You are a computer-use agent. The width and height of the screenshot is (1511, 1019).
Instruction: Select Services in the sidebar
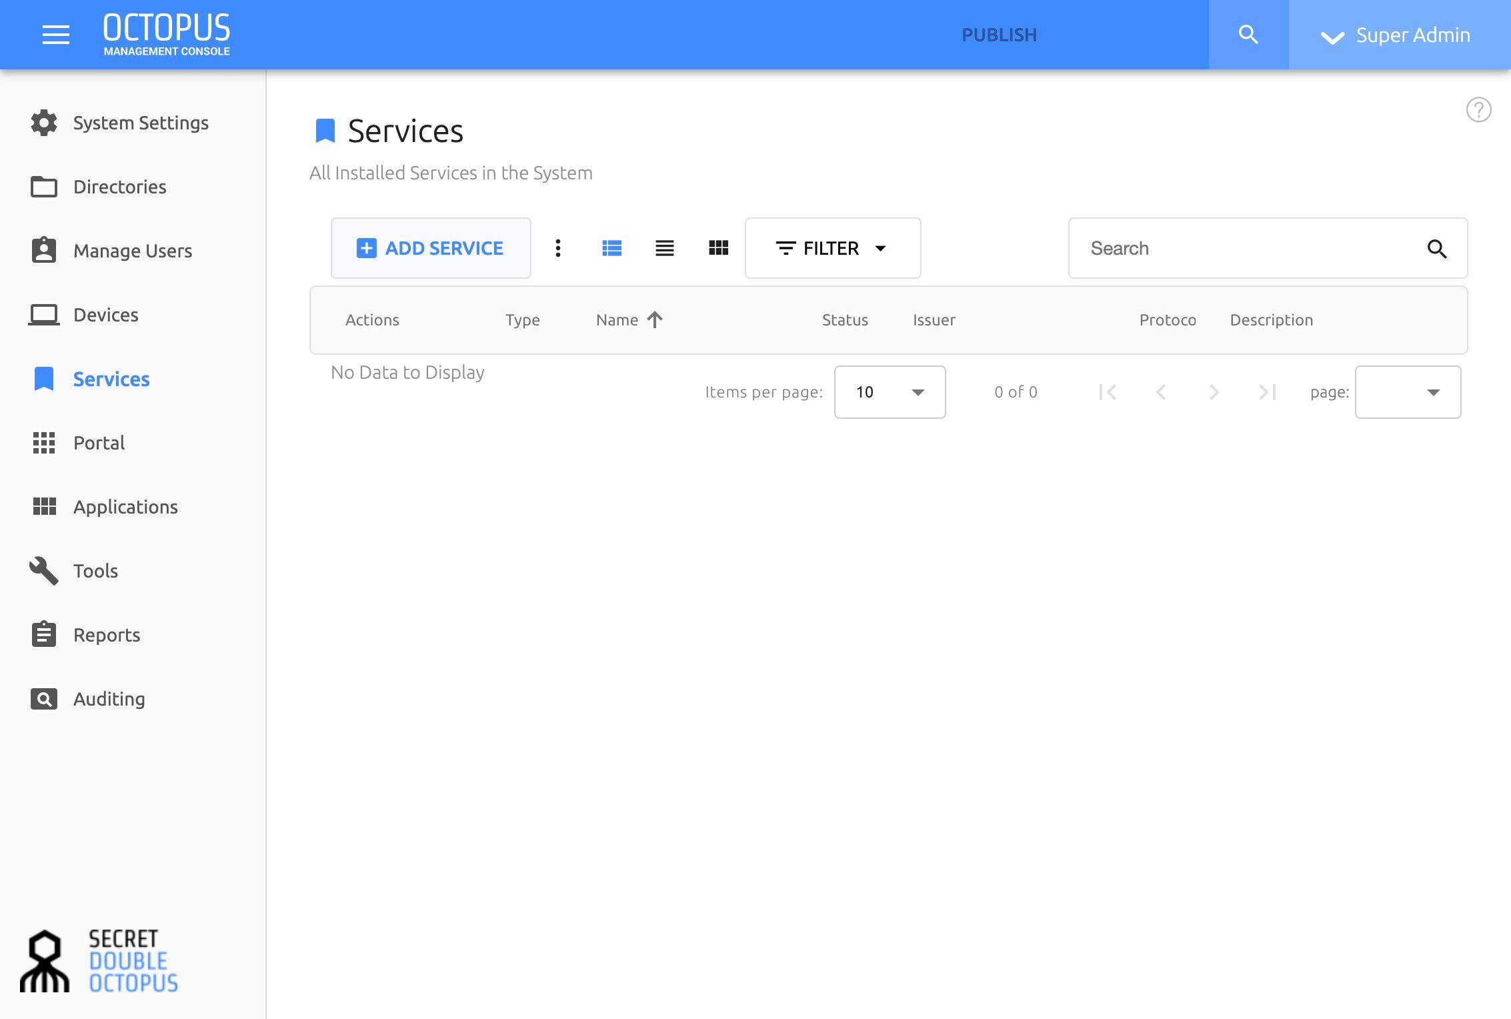[111, 379]
